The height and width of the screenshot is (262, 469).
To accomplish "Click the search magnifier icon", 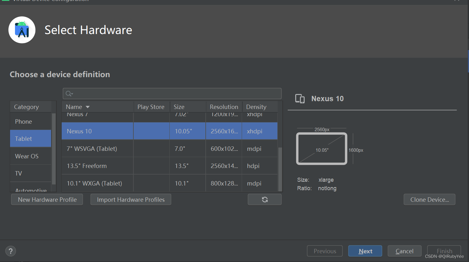I will pyautogui.click(x=69, y=94).
